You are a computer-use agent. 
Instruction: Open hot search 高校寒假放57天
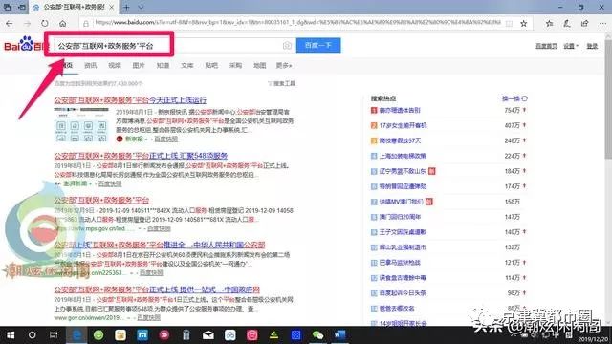[400, 140]
